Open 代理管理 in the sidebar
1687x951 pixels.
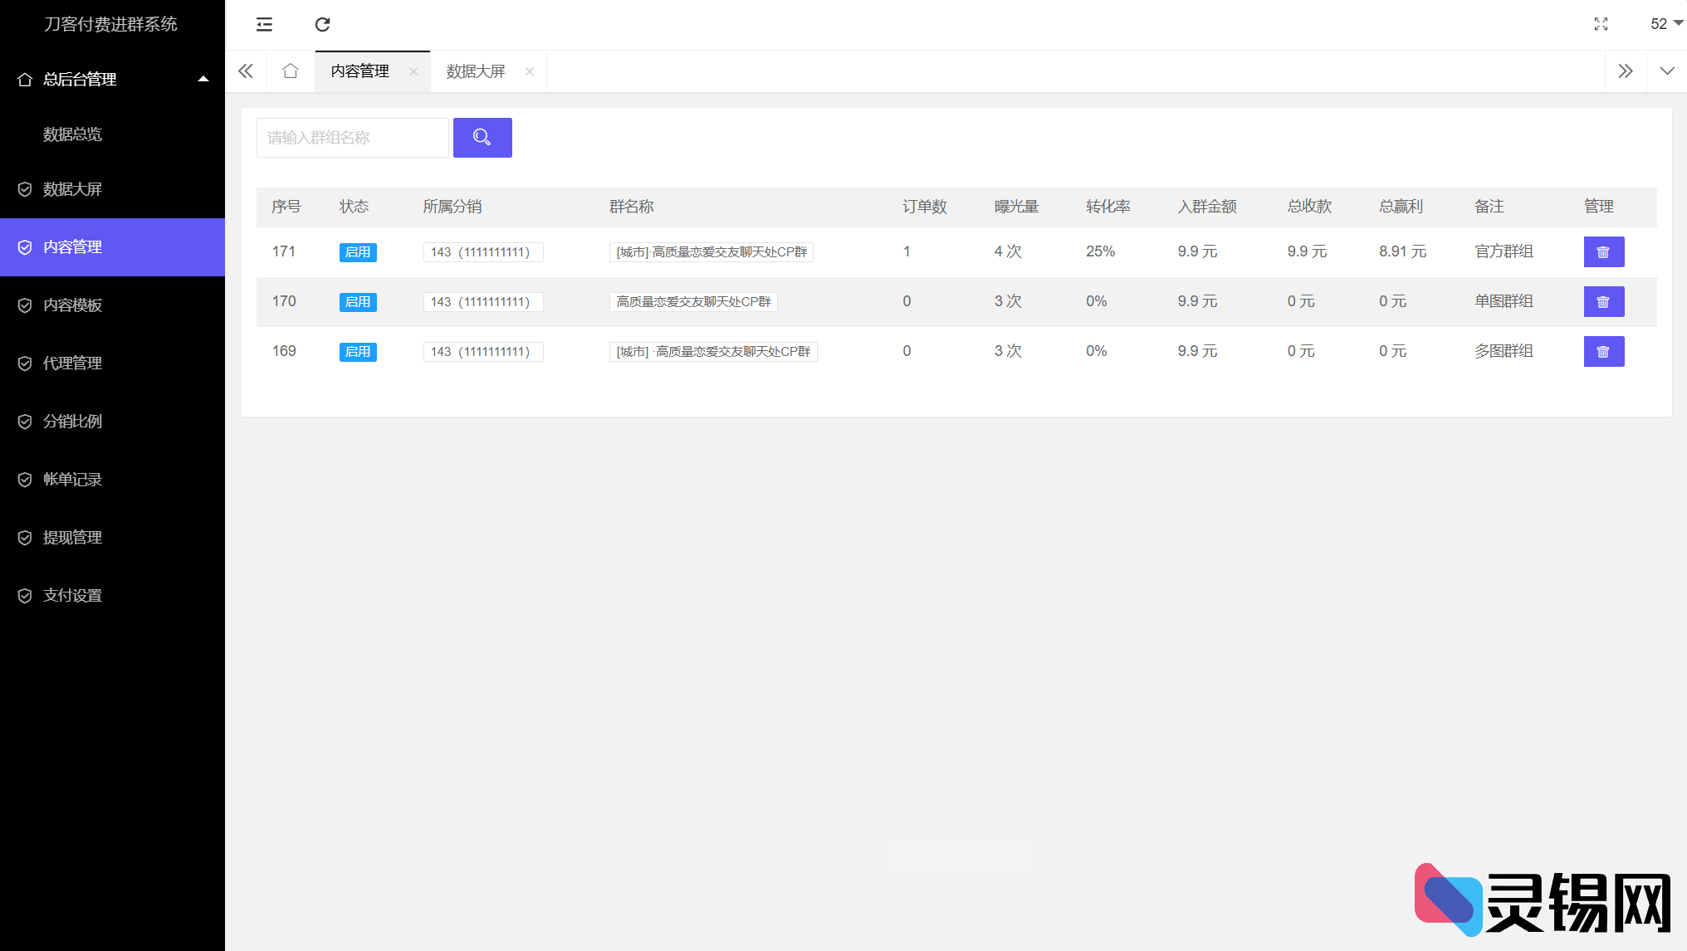point(73,363)
